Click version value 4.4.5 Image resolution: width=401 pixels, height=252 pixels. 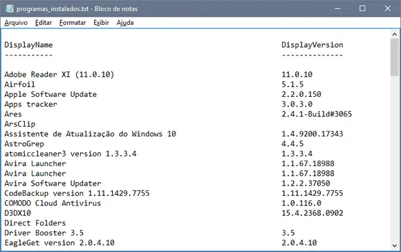click(292, 144)
